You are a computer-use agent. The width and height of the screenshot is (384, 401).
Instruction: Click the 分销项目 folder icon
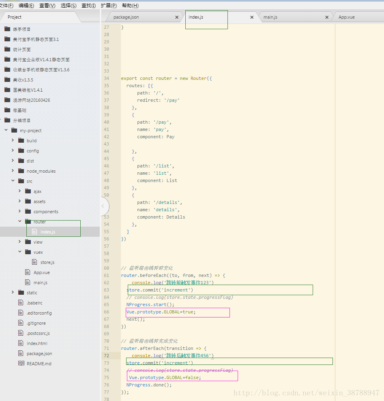pyautogui.click(x=7, y=120)
